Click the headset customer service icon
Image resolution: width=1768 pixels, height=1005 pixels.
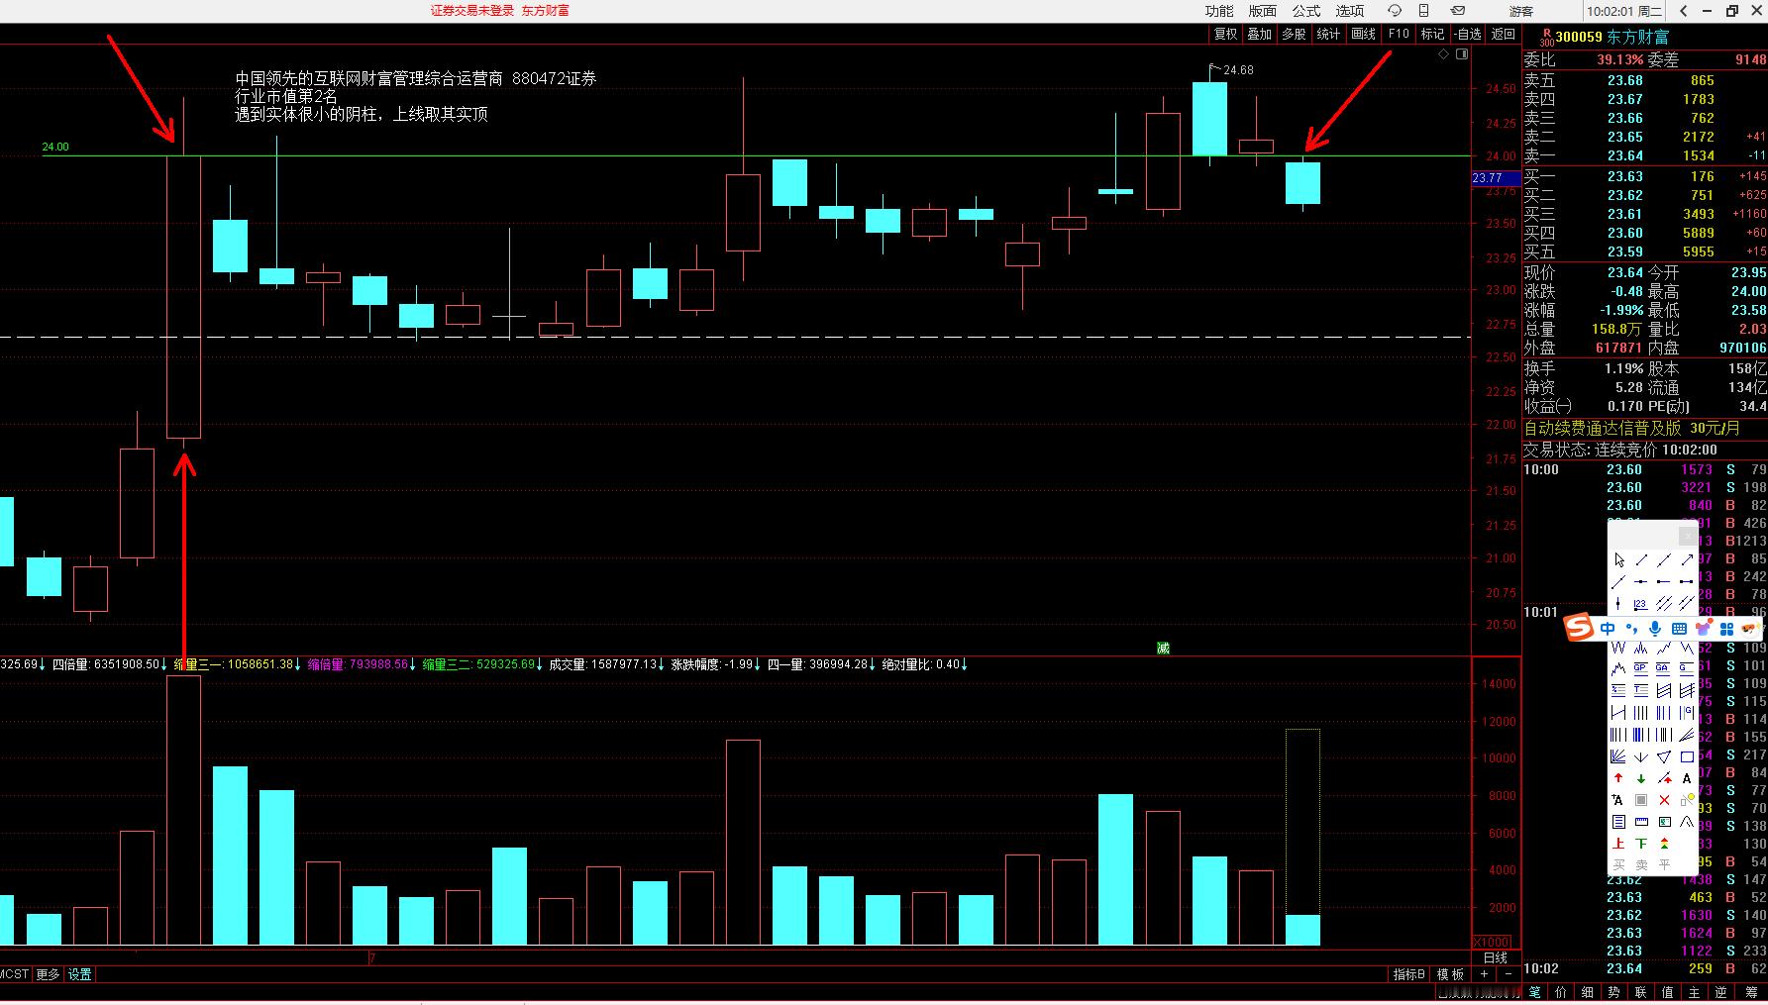point(1394,11)
